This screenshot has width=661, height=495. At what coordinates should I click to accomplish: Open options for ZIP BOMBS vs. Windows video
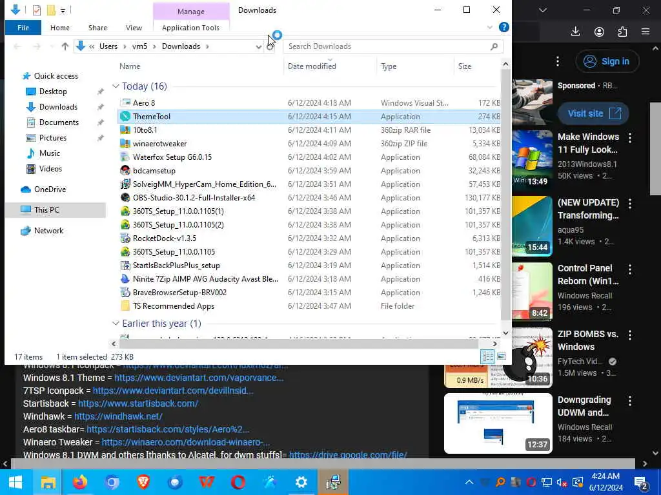[630, 335]
